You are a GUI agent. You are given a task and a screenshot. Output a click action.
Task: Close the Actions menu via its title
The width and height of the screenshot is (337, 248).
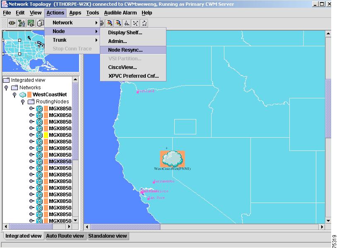[55, 13]
